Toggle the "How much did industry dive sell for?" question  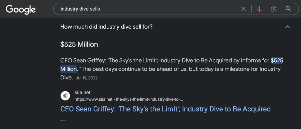coord(106,27)
